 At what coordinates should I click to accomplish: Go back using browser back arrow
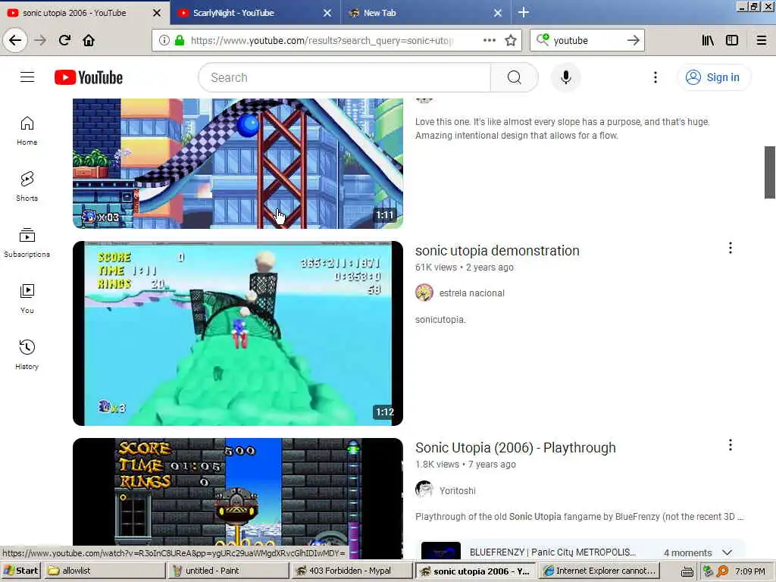[x=15, y=40]
